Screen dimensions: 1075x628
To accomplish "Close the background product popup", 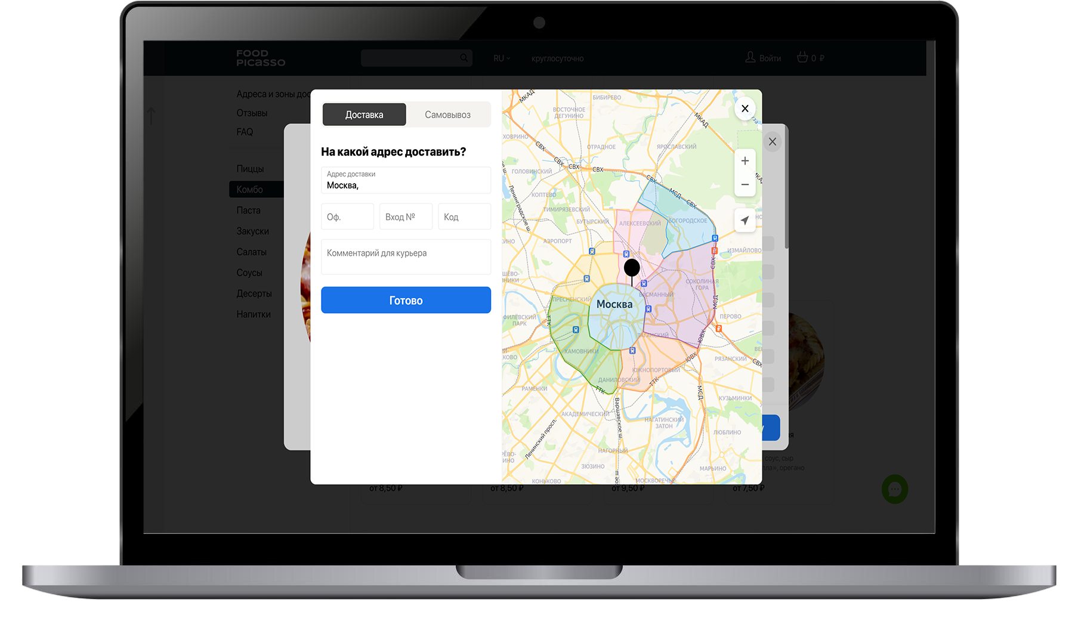I will click(x=773, y=141).
